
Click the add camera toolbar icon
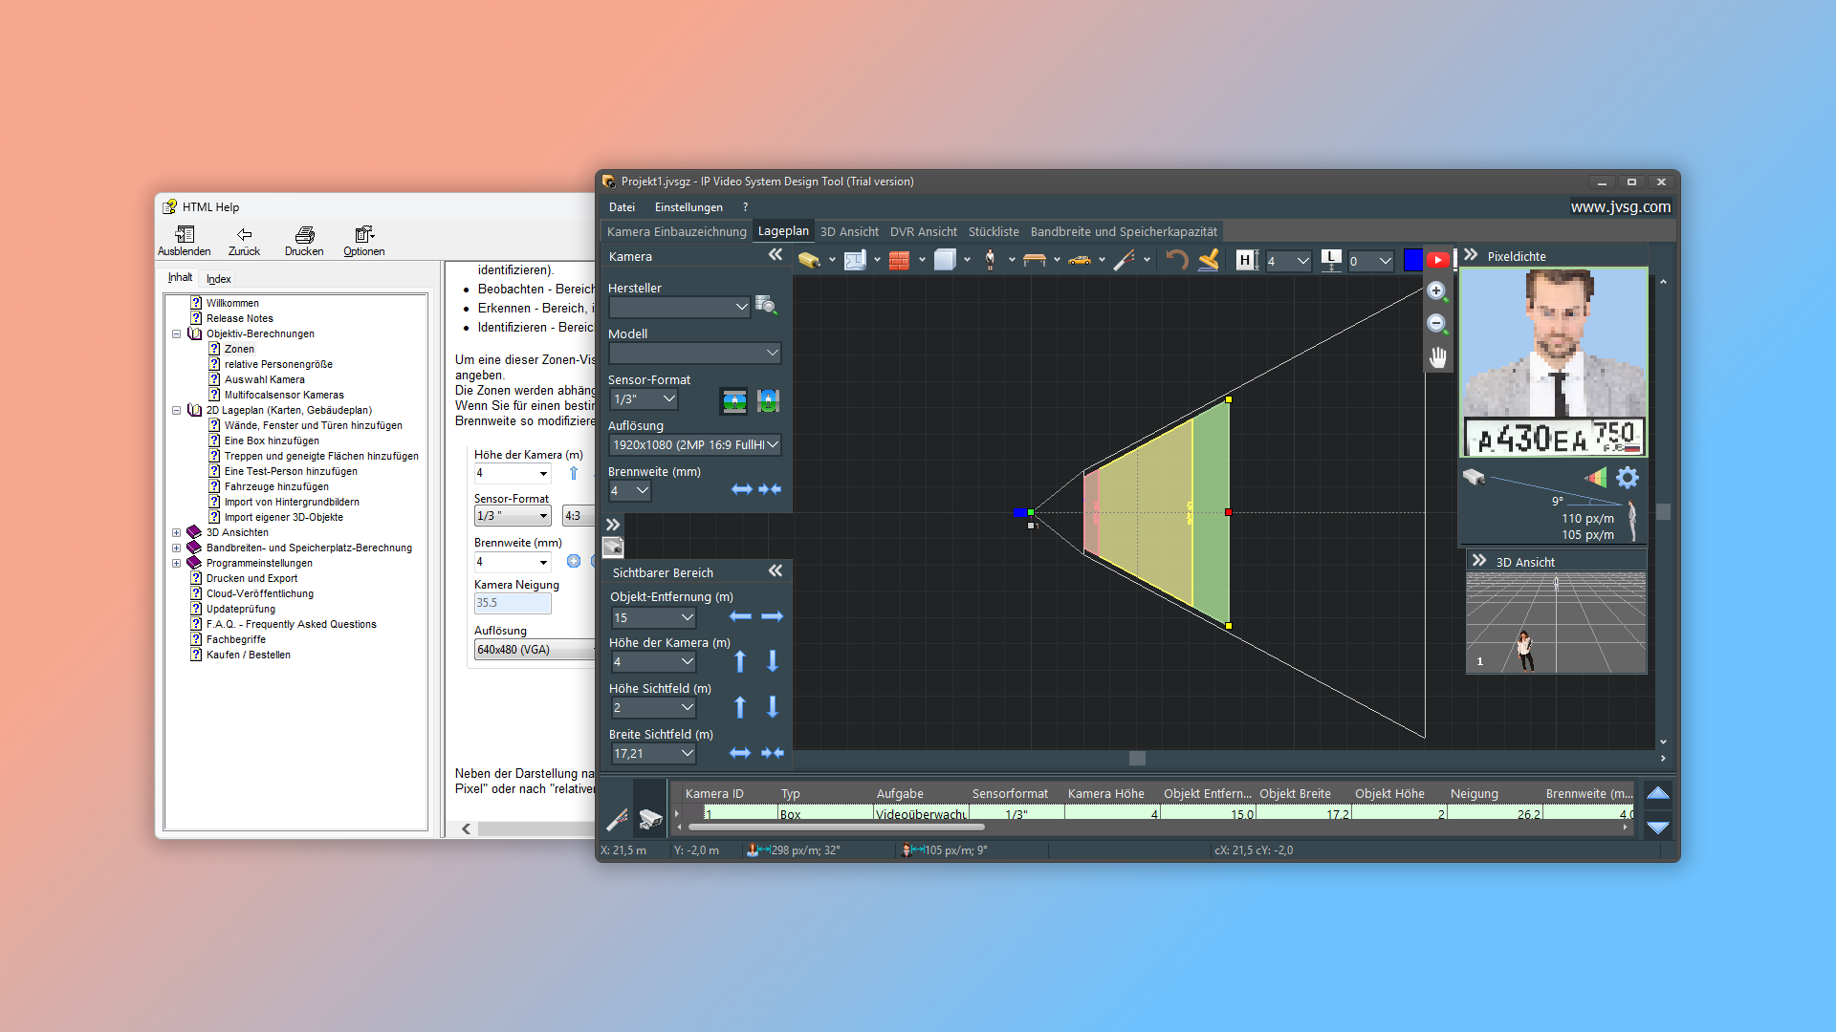click(x=809, y=260)
